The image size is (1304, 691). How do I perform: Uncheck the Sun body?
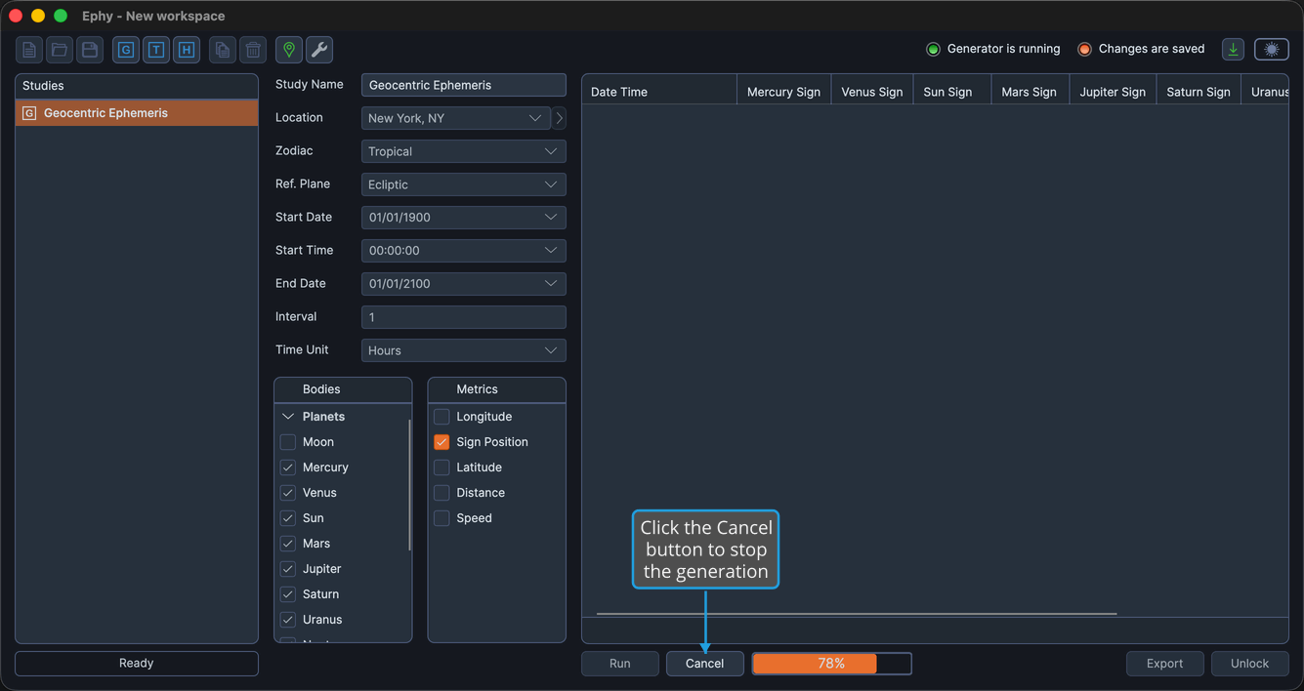pos(288,518)
